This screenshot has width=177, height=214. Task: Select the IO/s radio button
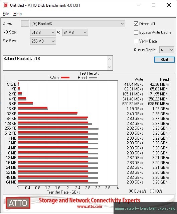[x=152, y=191]
